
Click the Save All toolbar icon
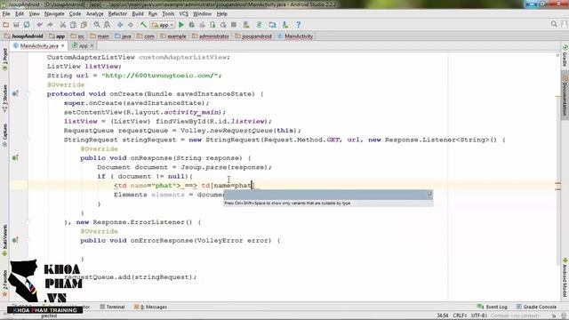pos(16,25)
